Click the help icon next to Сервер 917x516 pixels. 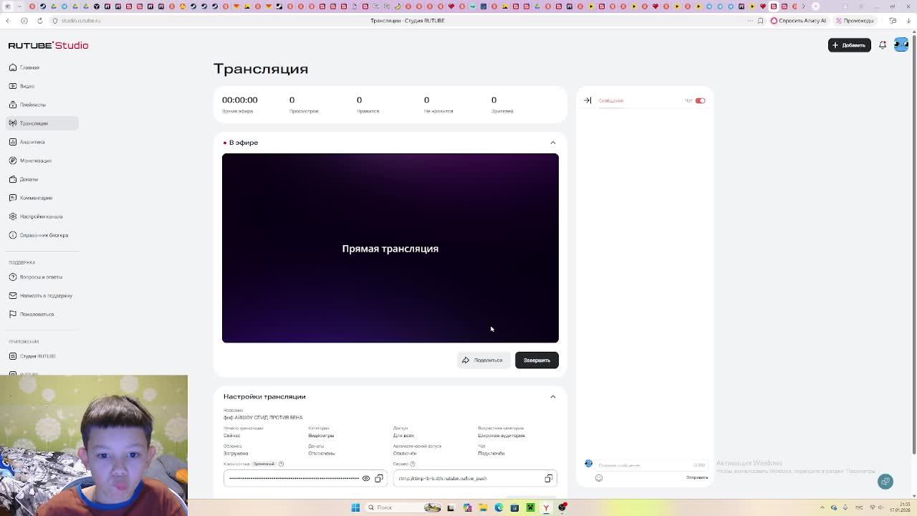click(413, 464)
